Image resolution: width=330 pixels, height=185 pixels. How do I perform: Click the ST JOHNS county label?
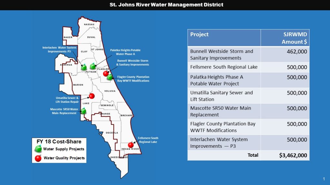tap(97, 49)
